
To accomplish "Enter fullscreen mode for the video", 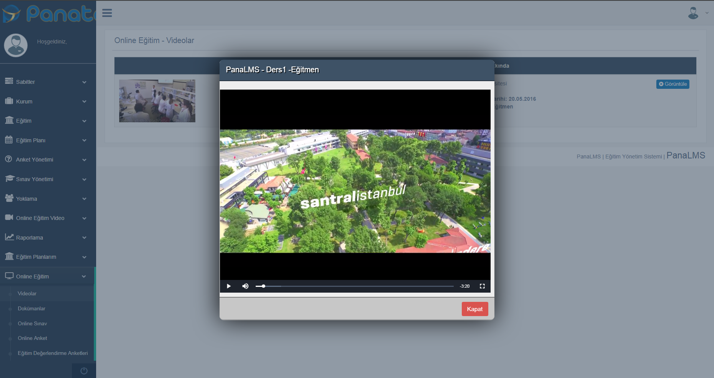I will pyautogui.click(x=482, y=286).
